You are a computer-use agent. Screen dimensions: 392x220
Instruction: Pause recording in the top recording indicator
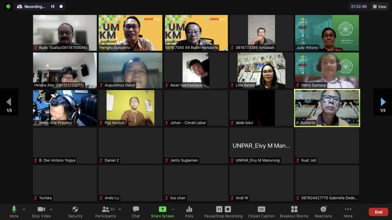pos(53,6)
